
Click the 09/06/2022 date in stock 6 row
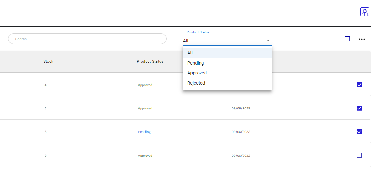241,108
